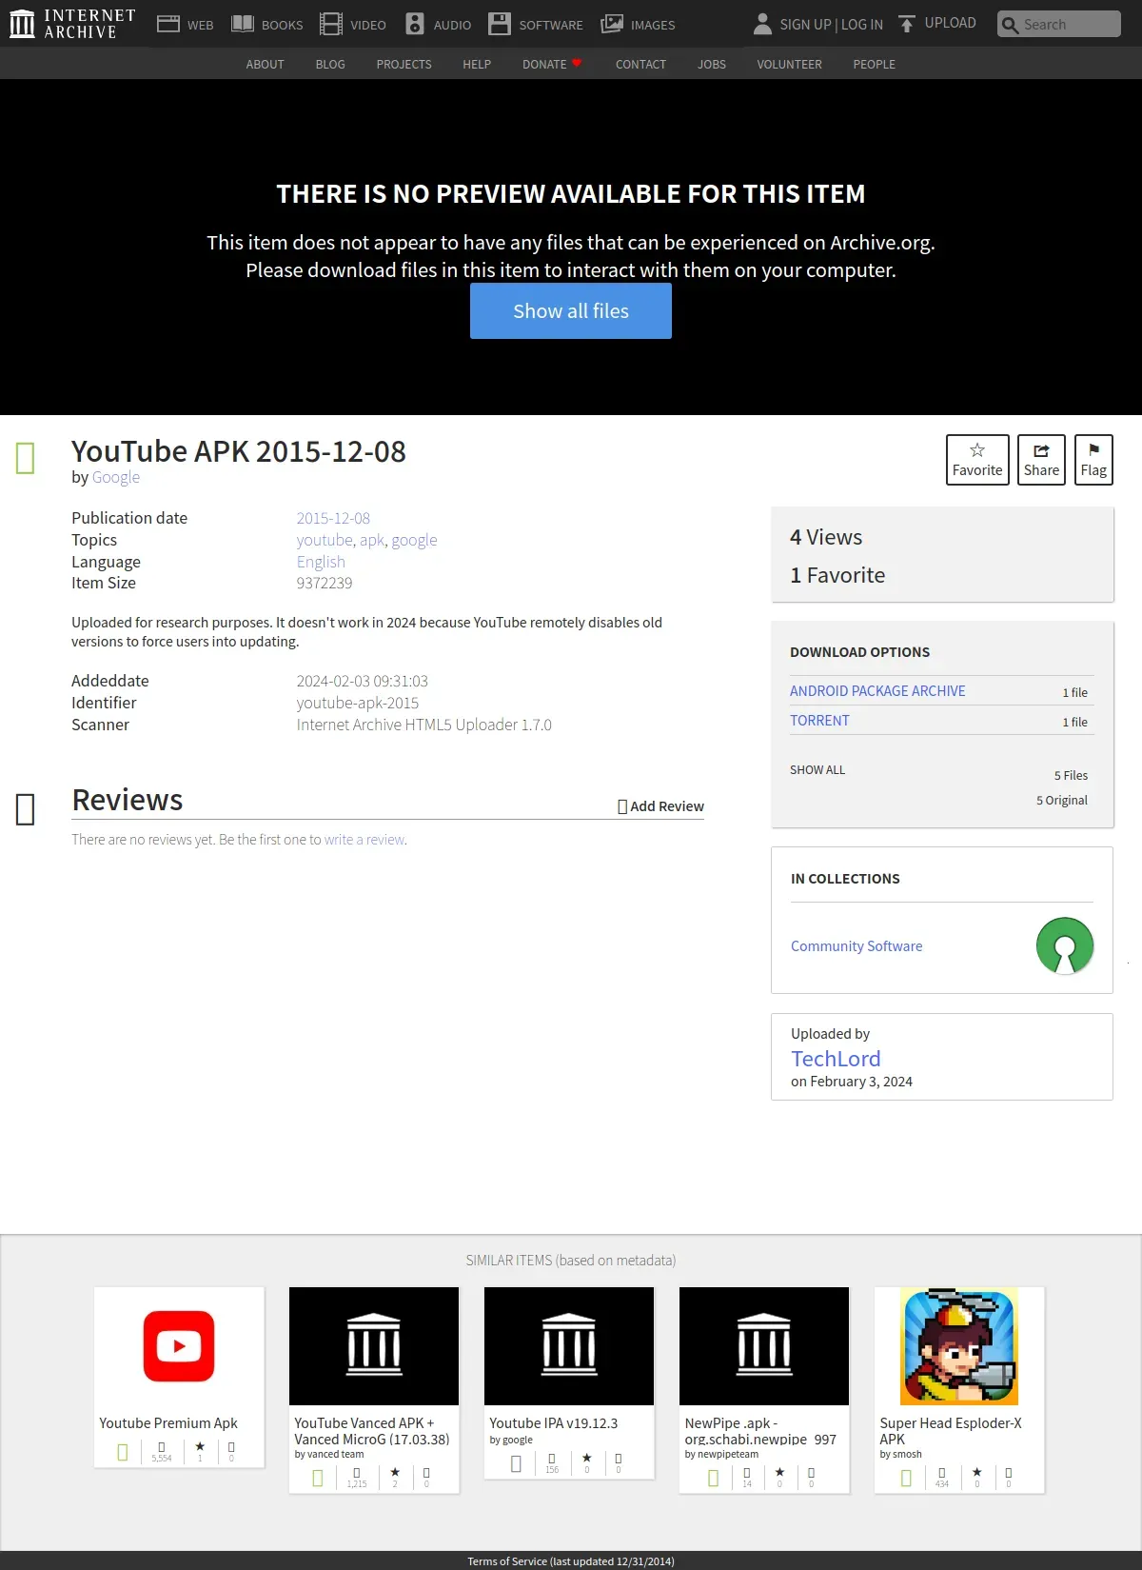Open the Internet Archive home logo
Screen dimensions: 1142x1570
pos(72,24)
